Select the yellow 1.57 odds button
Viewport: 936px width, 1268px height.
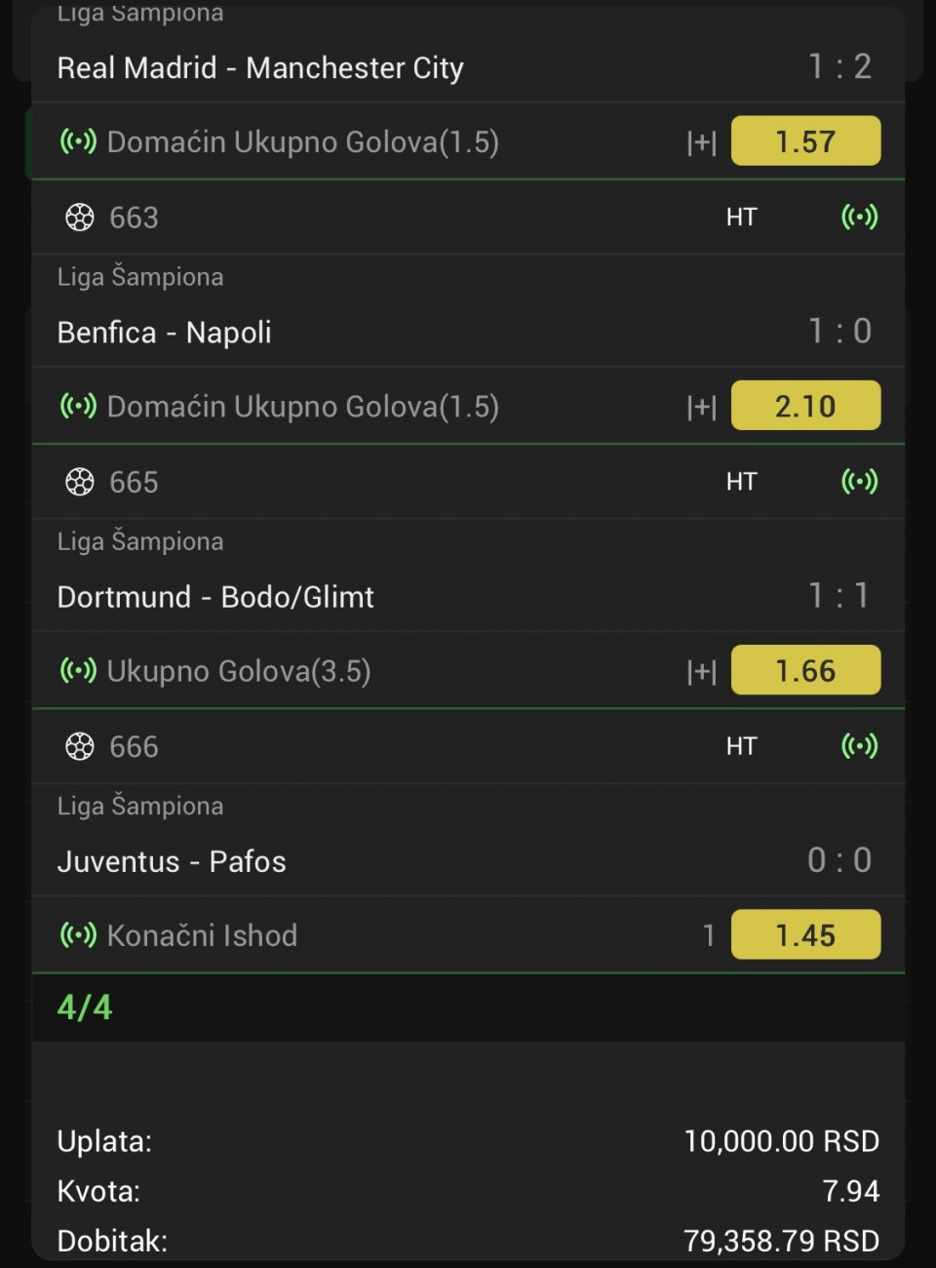pyautogui.click(x=805, y=141)
